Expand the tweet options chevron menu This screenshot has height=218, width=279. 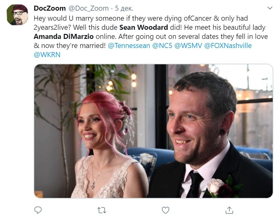pos(270,8)
